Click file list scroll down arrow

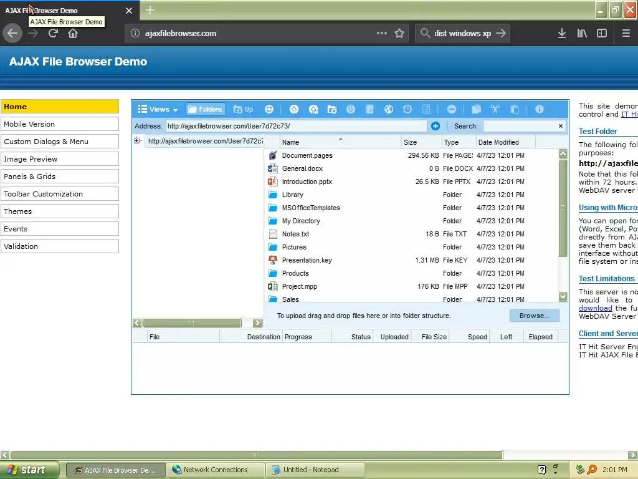[x=563, y=296]
